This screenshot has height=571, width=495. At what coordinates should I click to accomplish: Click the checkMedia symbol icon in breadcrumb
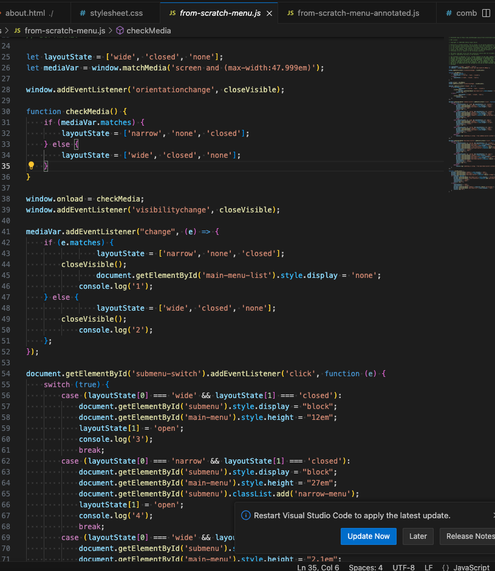coord(120,31)
